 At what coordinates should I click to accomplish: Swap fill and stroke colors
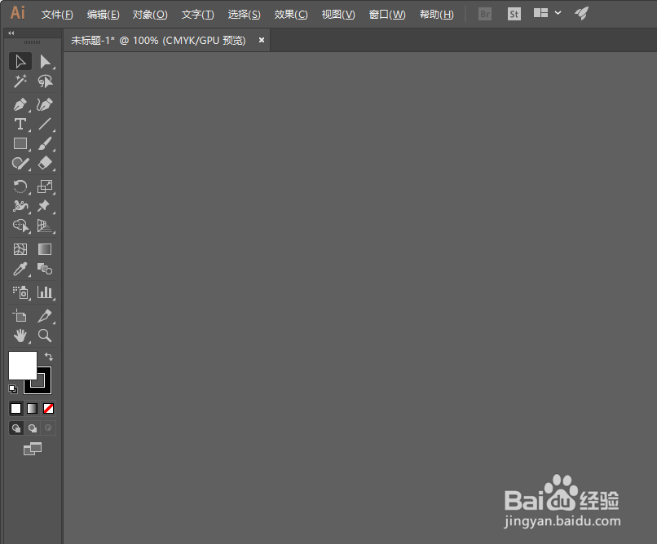coord(49,357)
